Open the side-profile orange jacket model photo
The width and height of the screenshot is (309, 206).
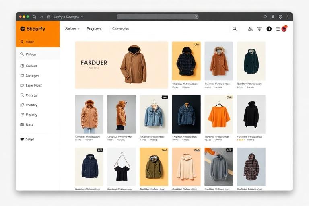point(122,114)
